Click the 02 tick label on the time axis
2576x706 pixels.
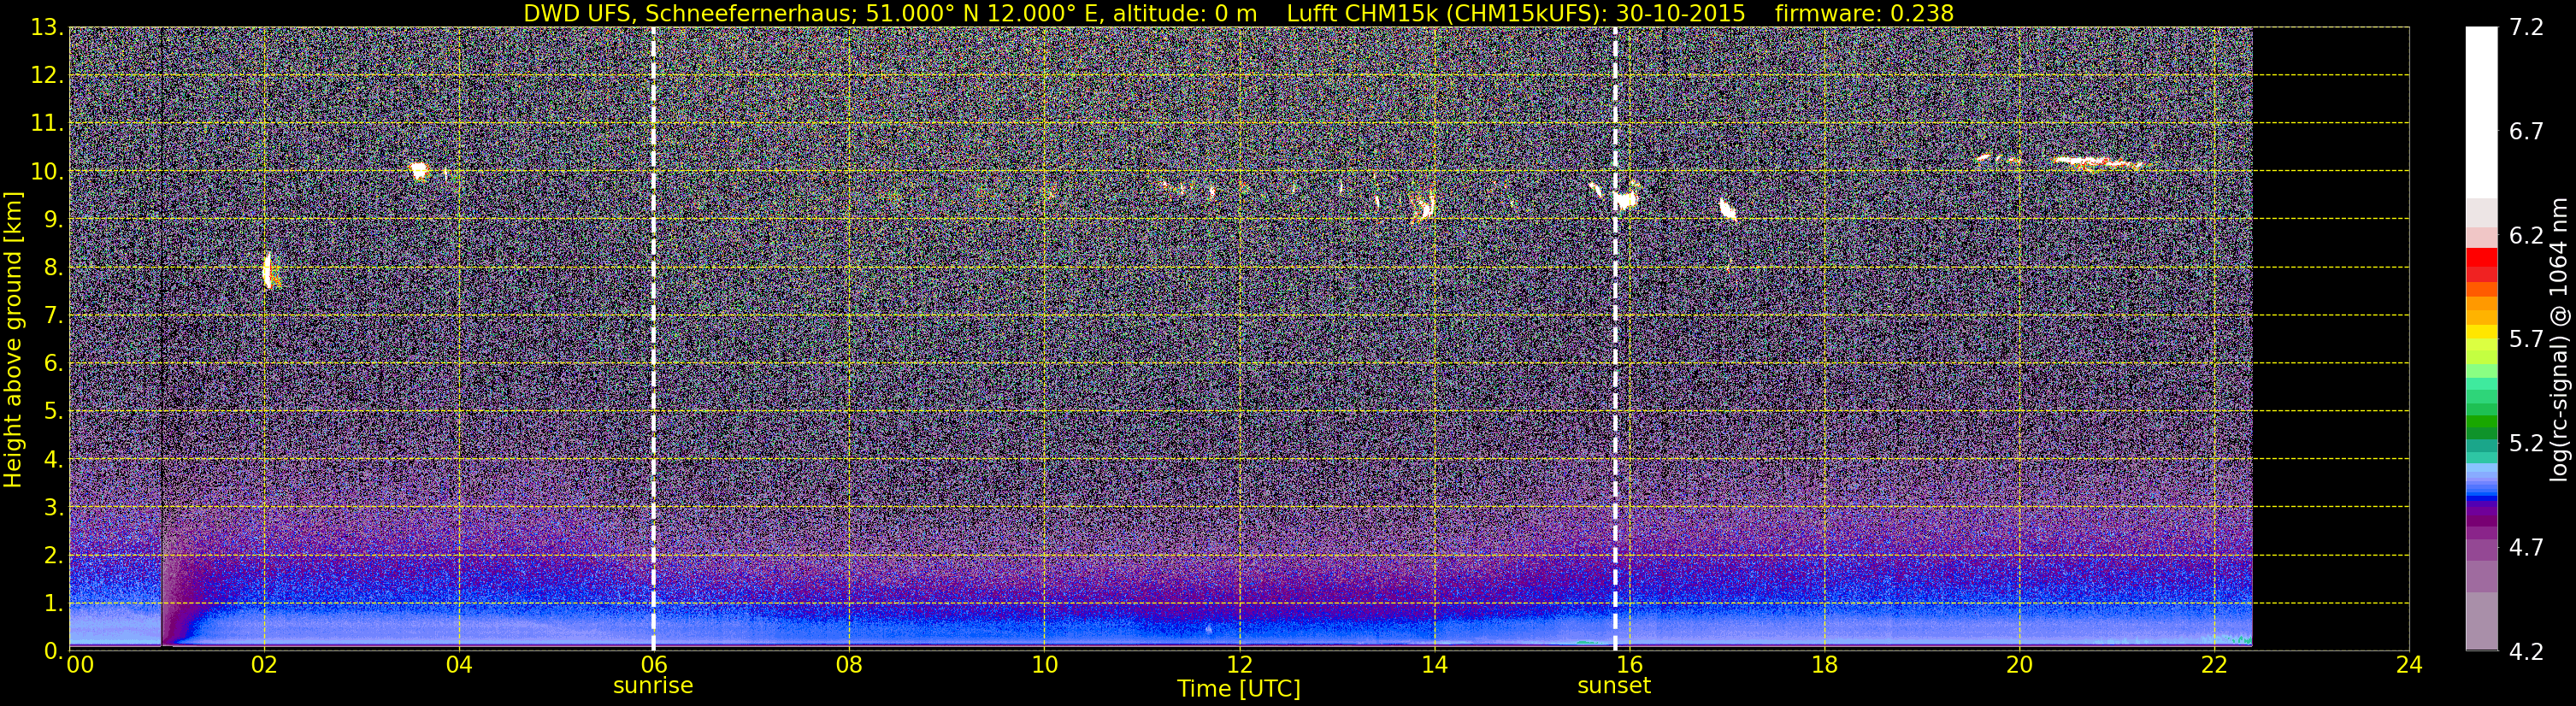click(264, 665)
